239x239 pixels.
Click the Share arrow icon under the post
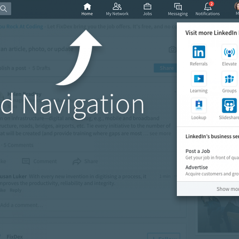77,161
